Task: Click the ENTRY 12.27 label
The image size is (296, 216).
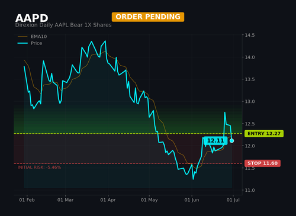Action: (264, 134)
